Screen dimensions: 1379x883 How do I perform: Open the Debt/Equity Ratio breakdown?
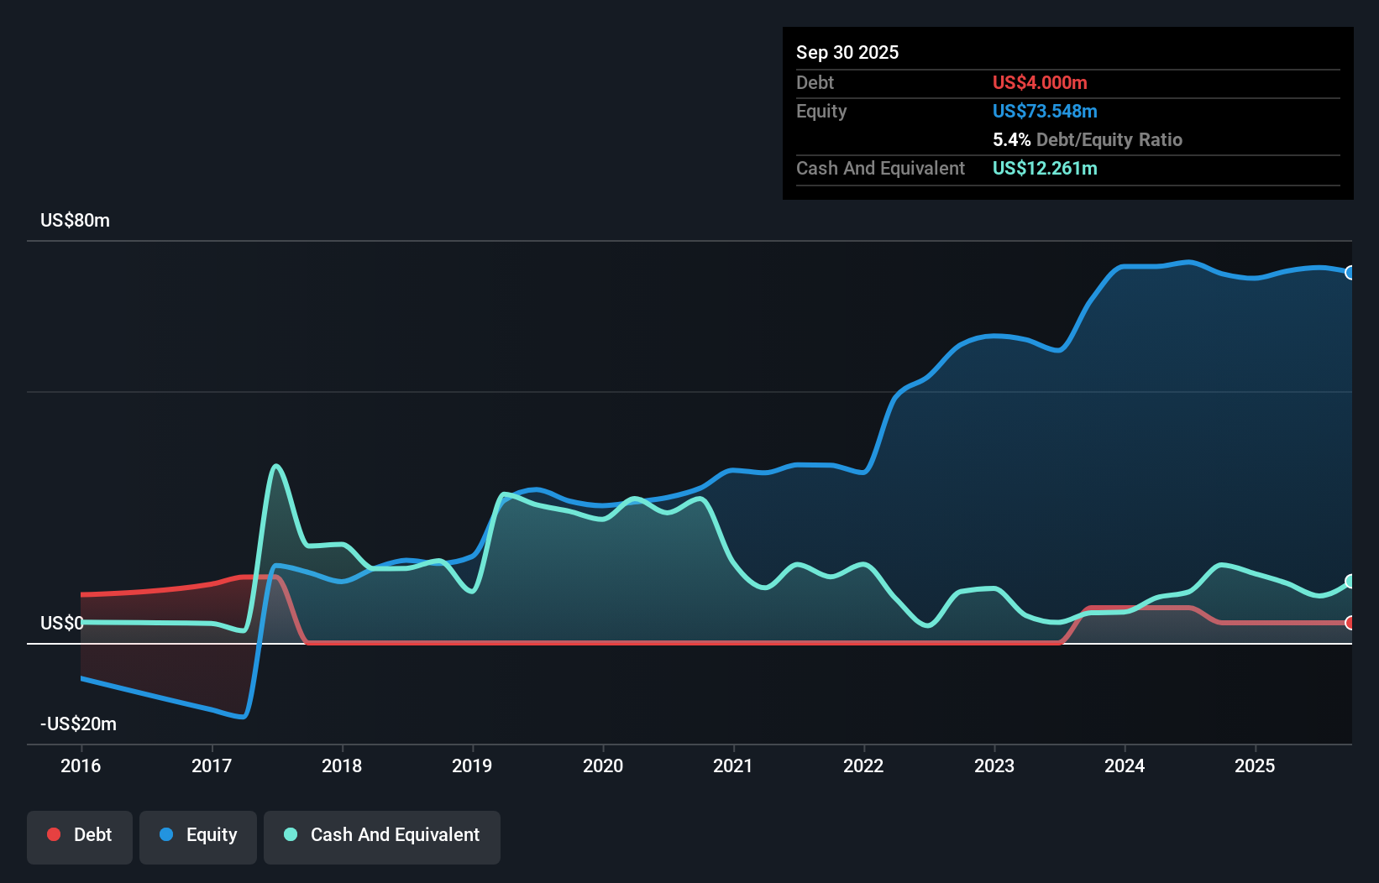pyautogui.click(x=1088, y=139)
